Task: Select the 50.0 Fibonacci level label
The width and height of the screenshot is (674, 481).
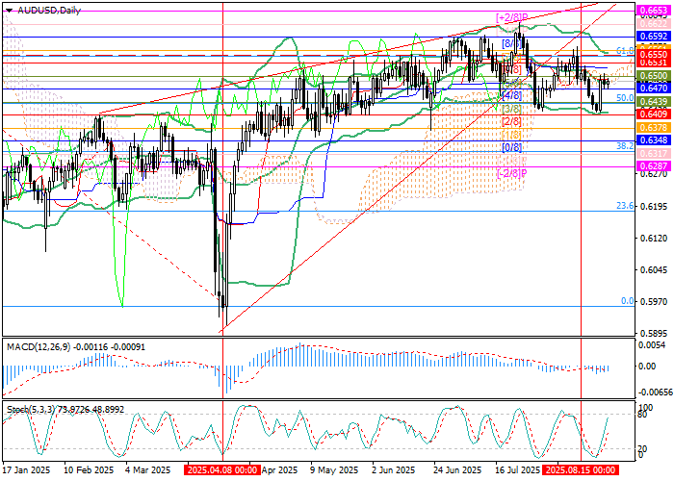Action: pyautogui.click(x=625, y=98)
